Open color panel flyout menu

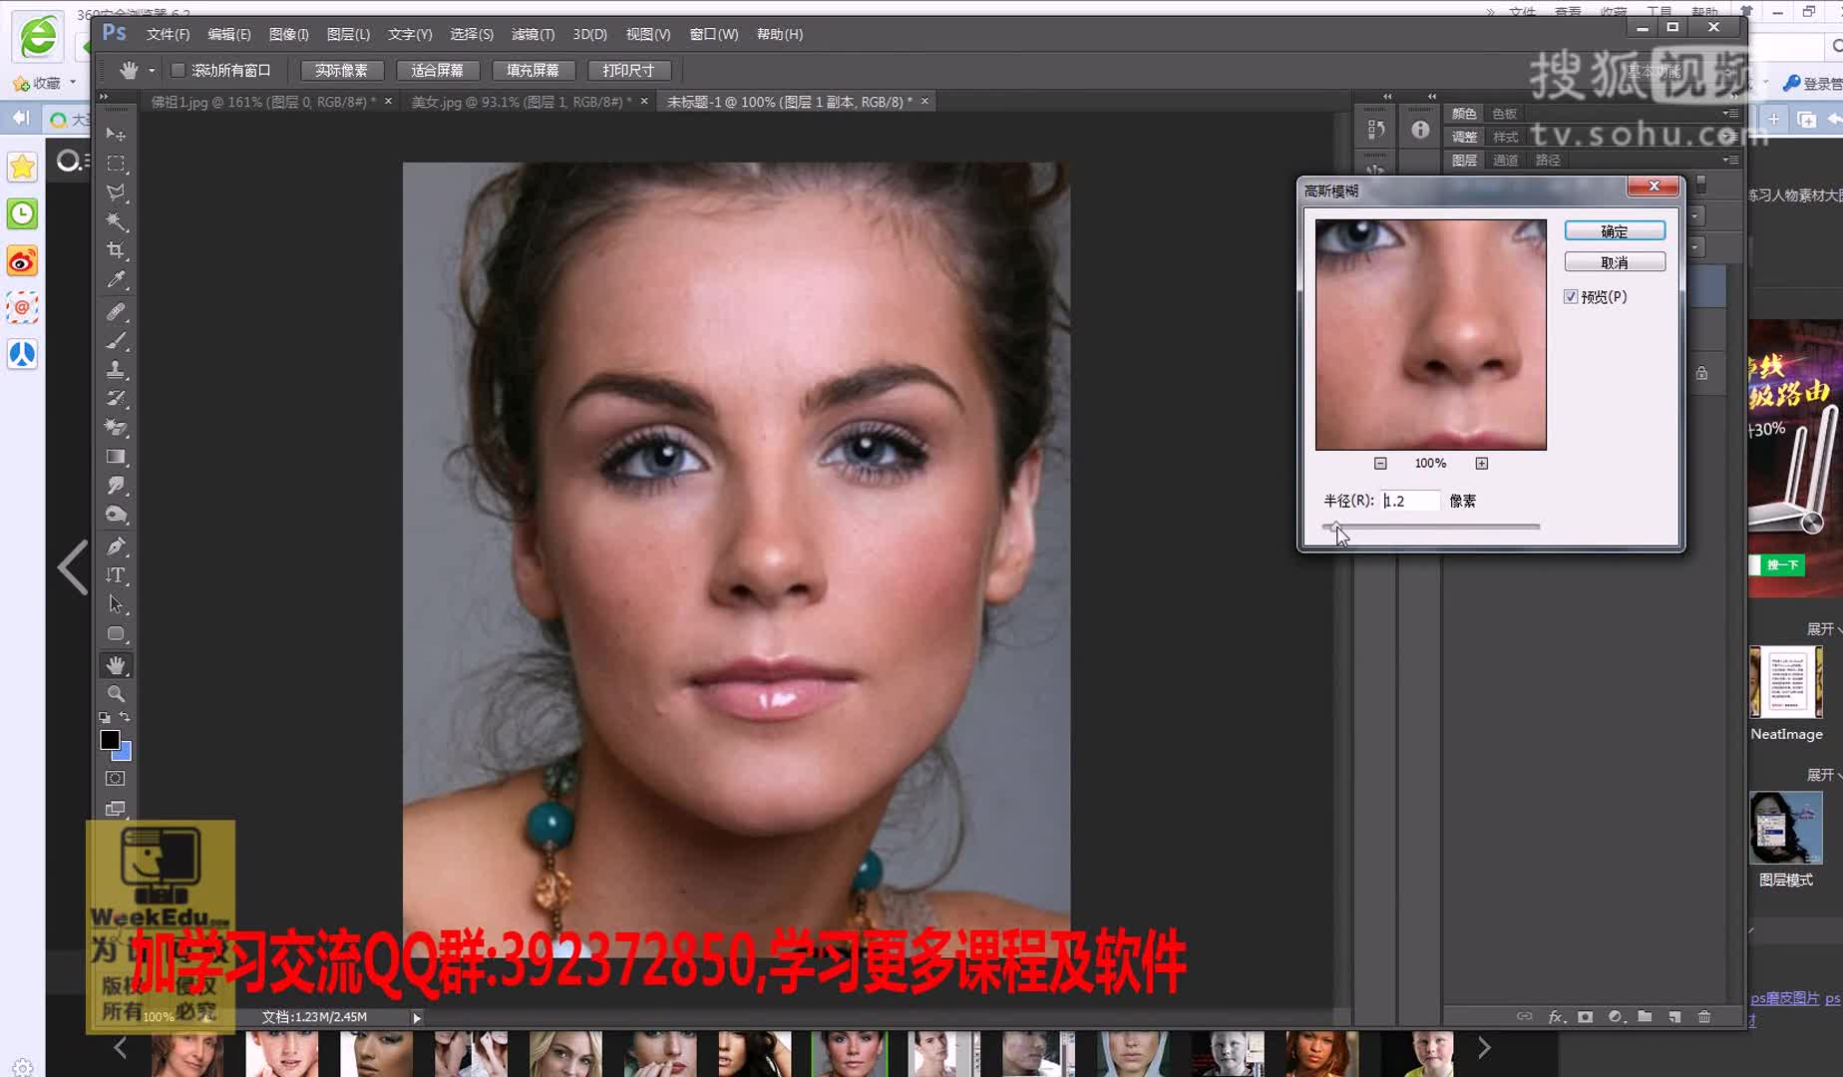pos(1730,114)
